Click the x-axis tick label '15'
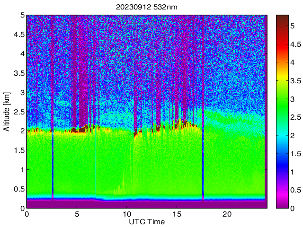The width and height of the screenshot is (303, 227). point(177,214)
